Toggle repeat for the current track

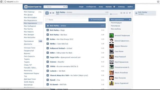tap(121, 13)
